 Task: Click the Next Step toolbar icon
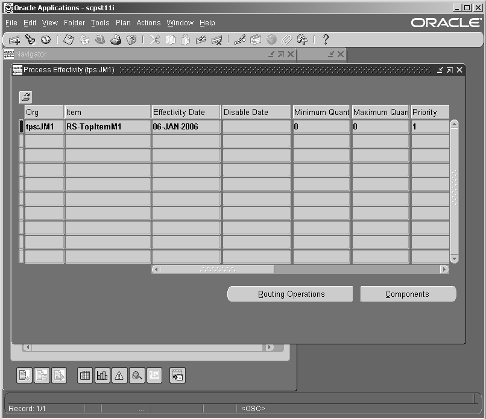(x=84, y=40)
